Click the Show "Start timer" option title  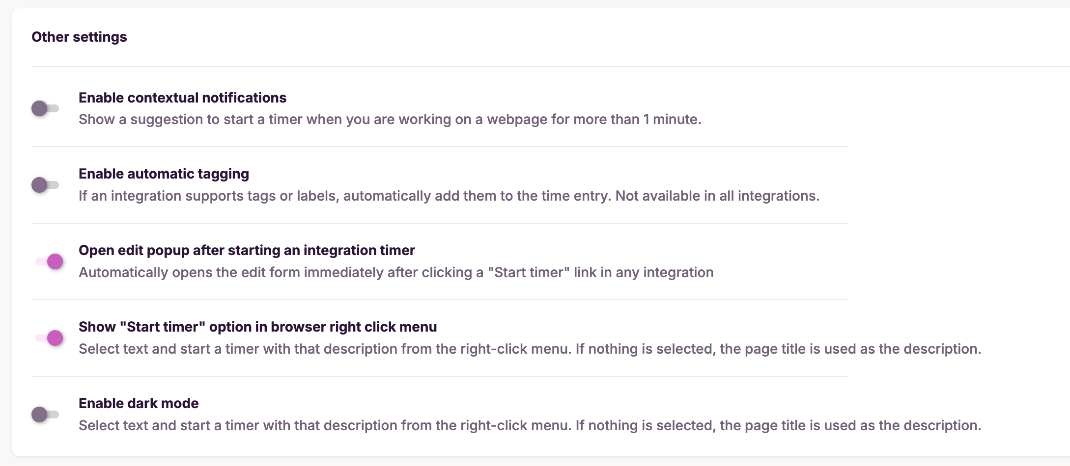click(257, 327)
